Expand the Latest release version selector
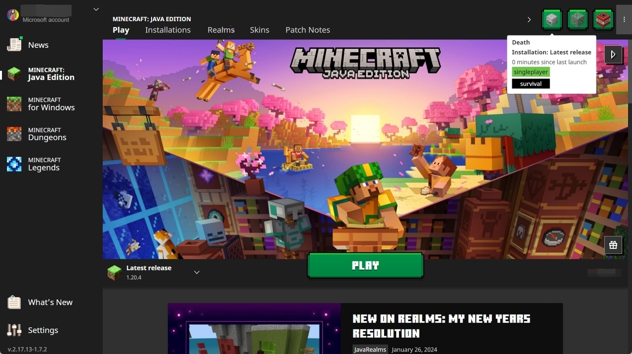Viewport: 632px width, 354px height. point(197,273)
